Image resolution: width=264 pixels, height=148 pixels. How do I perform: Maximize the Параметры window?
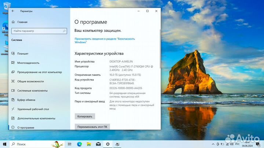(147, 11)
